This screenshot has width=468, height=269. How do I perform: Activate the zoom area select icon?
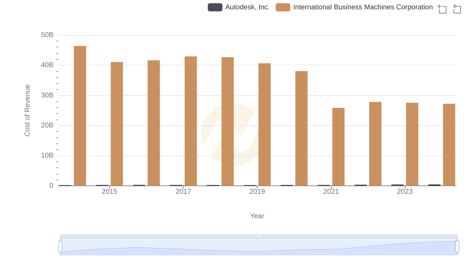click(442, 9)
